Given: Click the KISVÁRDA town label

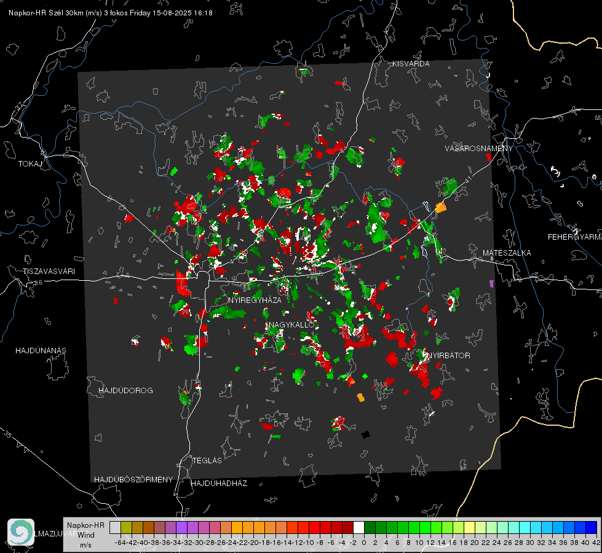Looking at the screenshot, I should 411,64.
